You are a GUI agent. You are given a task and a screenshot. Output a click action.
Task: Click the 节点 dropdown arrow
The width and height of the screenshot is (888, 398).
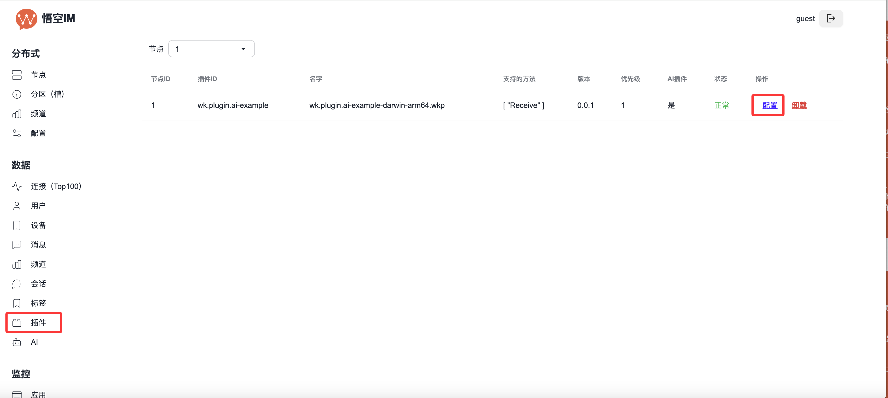(x=243, y=49)
